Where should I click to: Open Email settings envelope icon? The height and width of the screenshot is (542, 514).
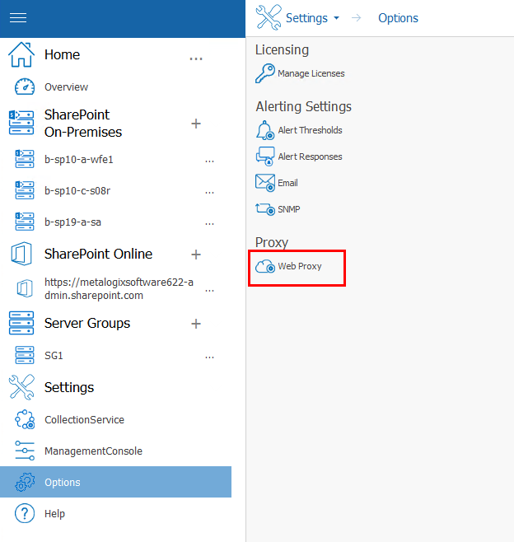point(265,183)
